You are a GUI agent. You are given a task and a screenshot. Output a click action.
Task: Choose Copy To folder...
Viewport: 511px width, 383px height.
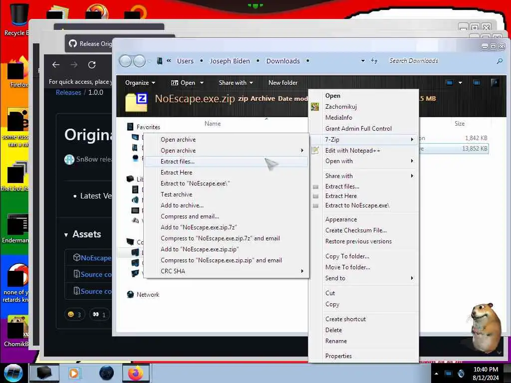coord(363,256)
